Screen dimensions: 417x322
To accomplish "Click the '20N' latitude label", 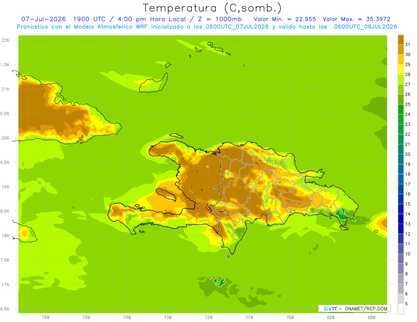I will coord(5,138).
